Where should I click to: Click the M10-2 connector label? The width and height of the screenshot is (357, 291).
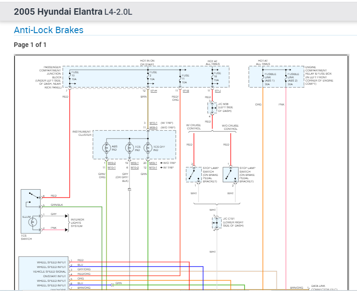point(135,168)
